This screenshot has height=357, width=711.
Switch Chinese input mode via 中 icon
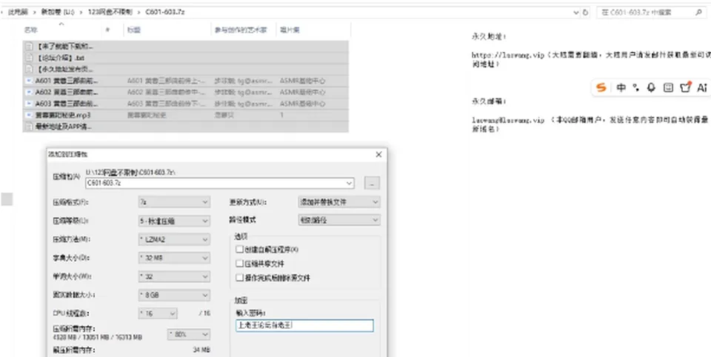pos(621,87)
